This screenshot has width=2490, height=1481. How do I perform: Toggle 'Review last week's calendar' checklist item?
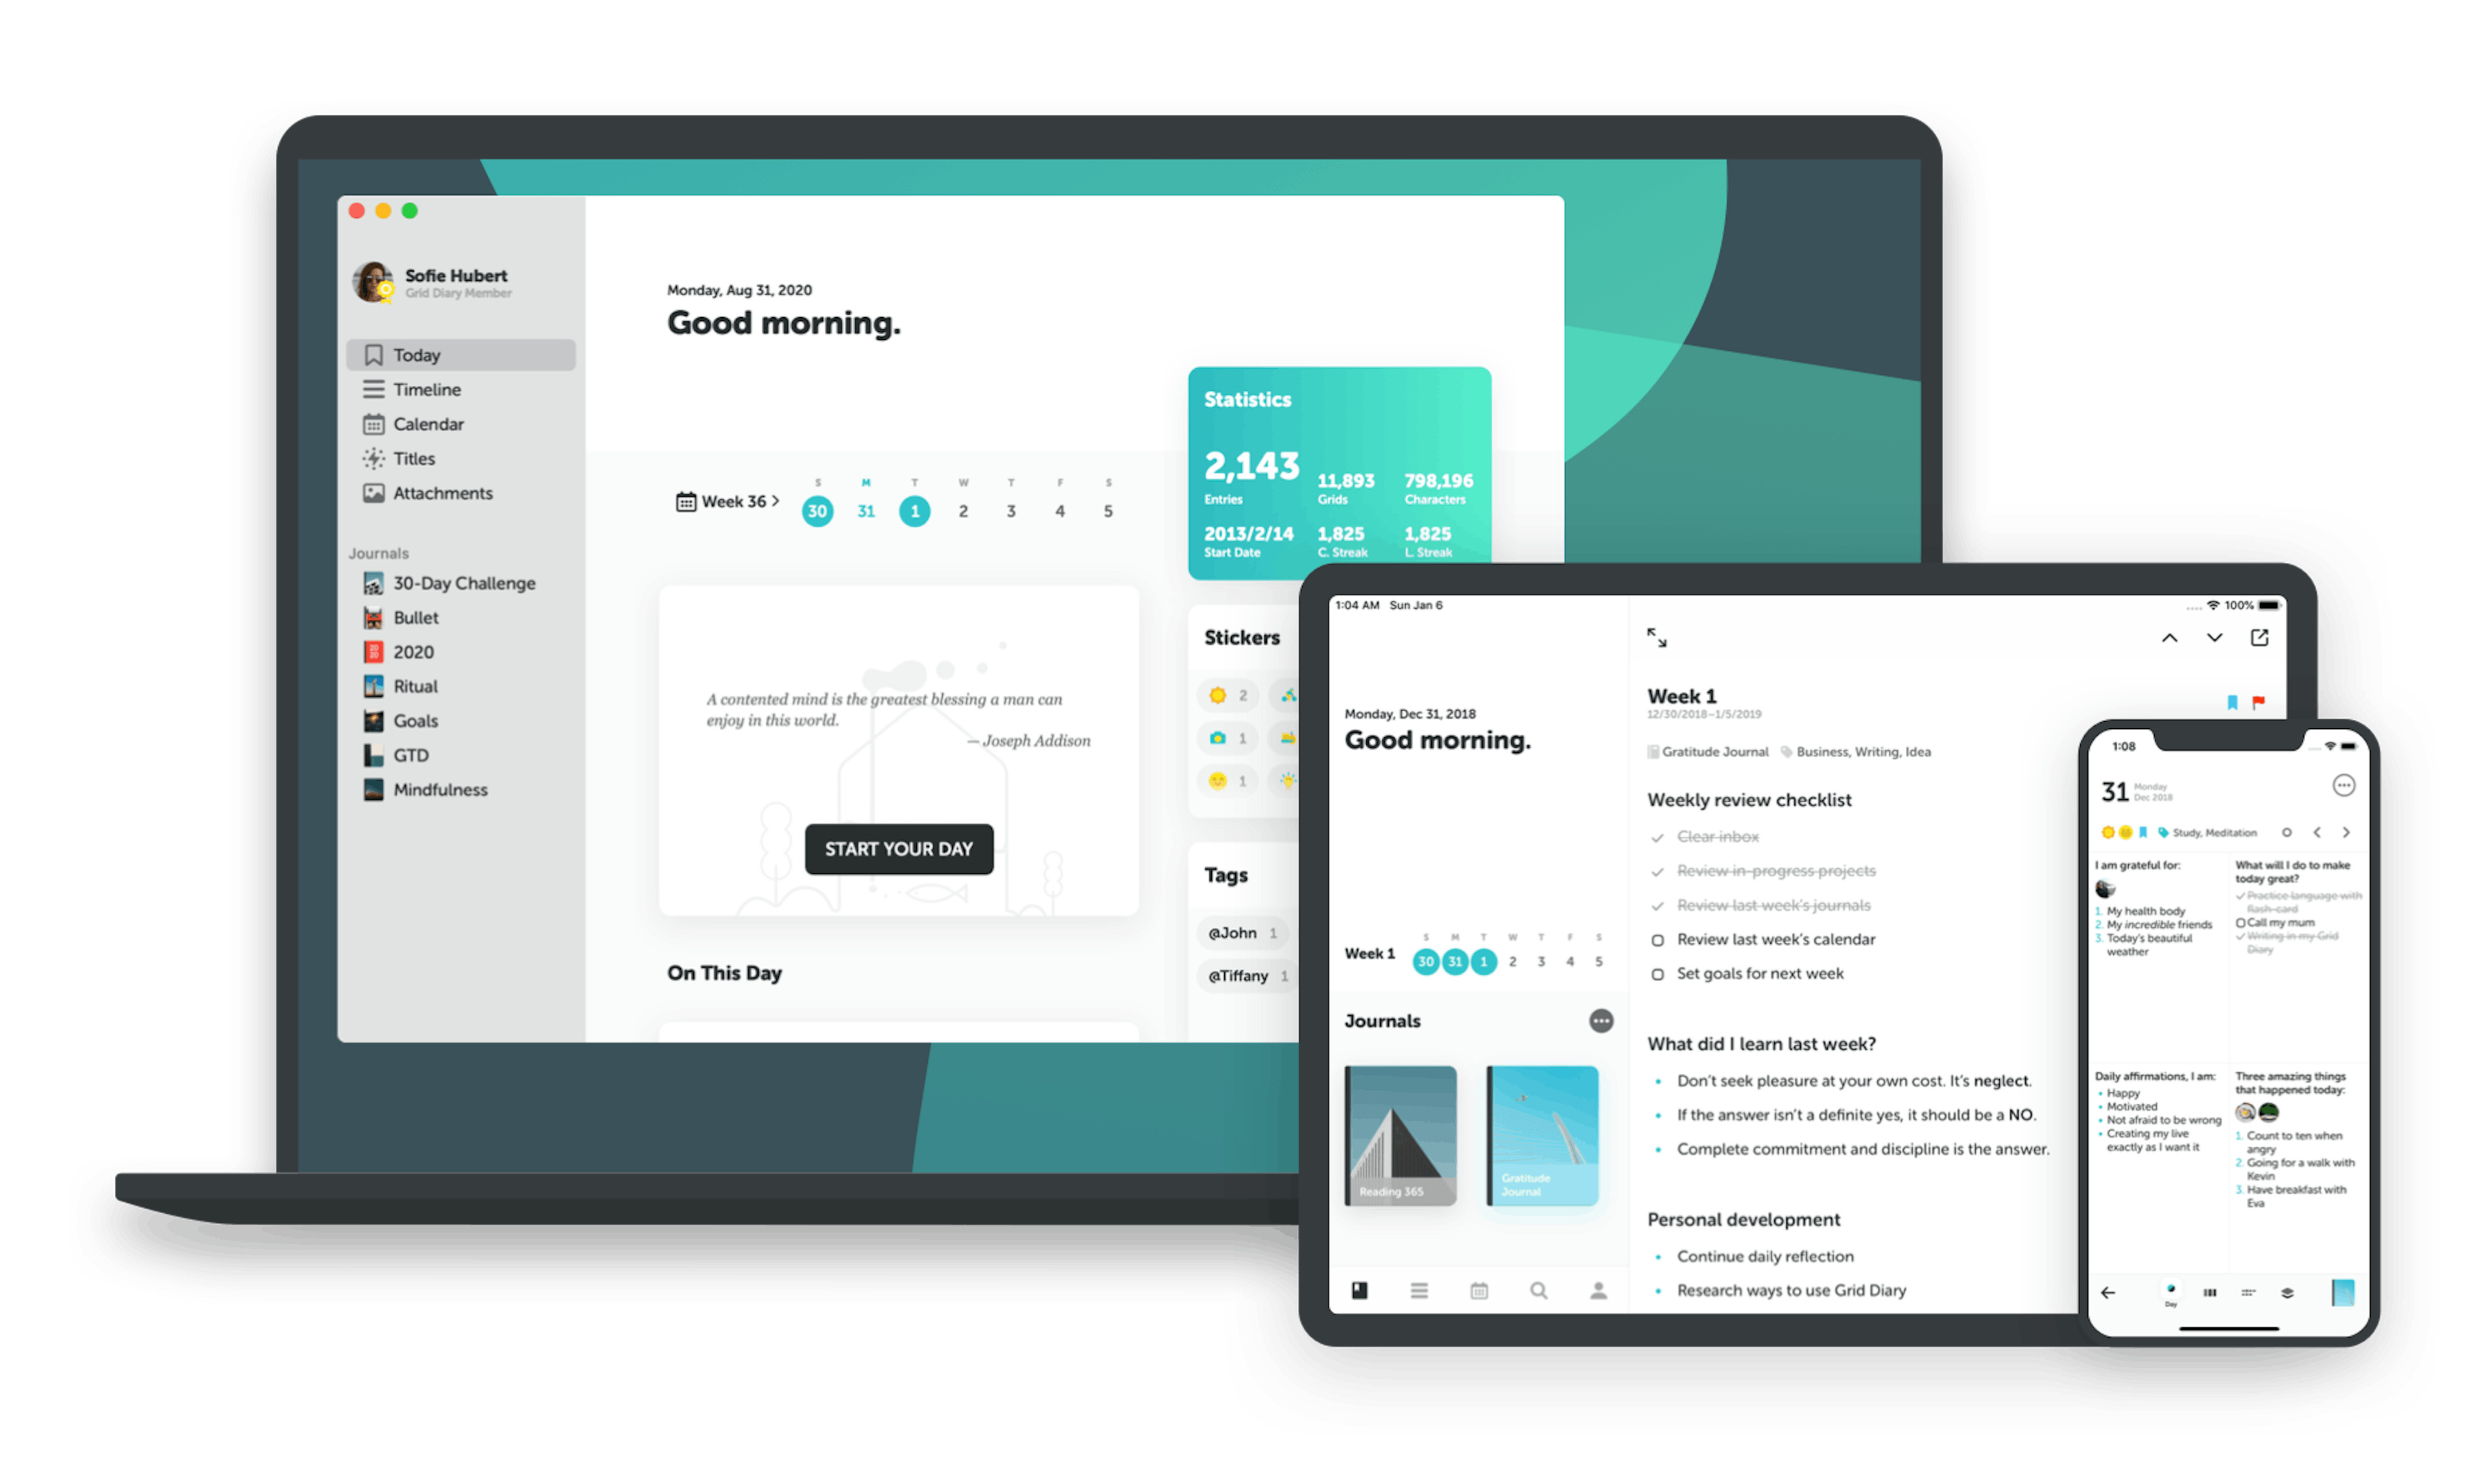point(1657,940)
